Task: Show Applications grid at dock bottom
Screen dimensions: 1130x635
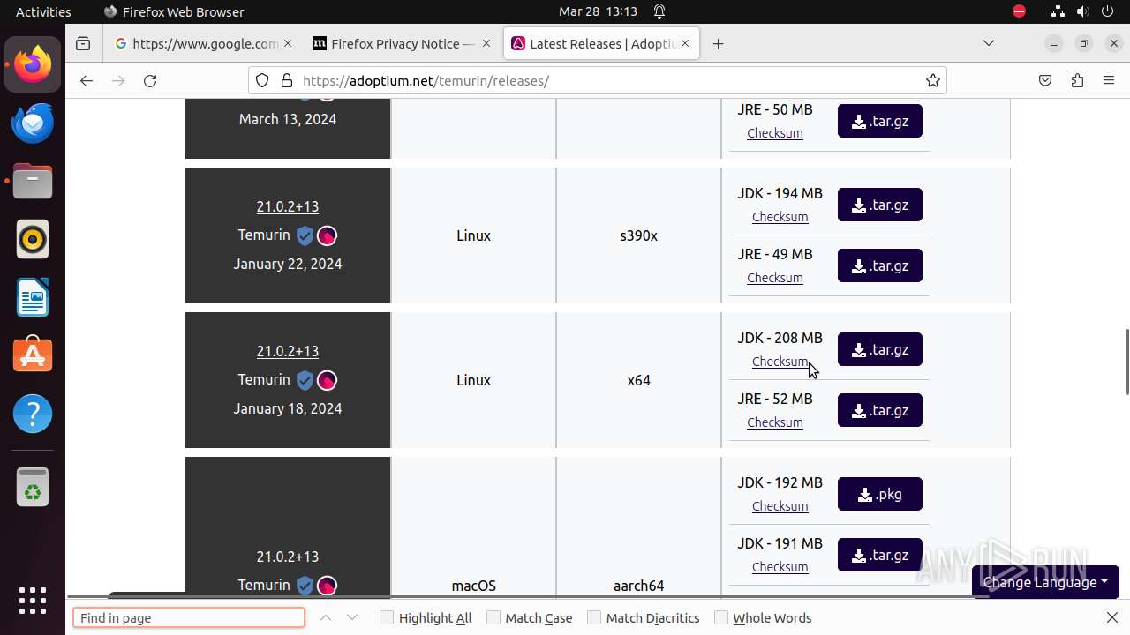Action: click(33, 601)
